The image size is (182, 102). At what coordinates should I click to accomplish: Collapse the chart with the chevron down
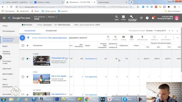tap(178, 38)
